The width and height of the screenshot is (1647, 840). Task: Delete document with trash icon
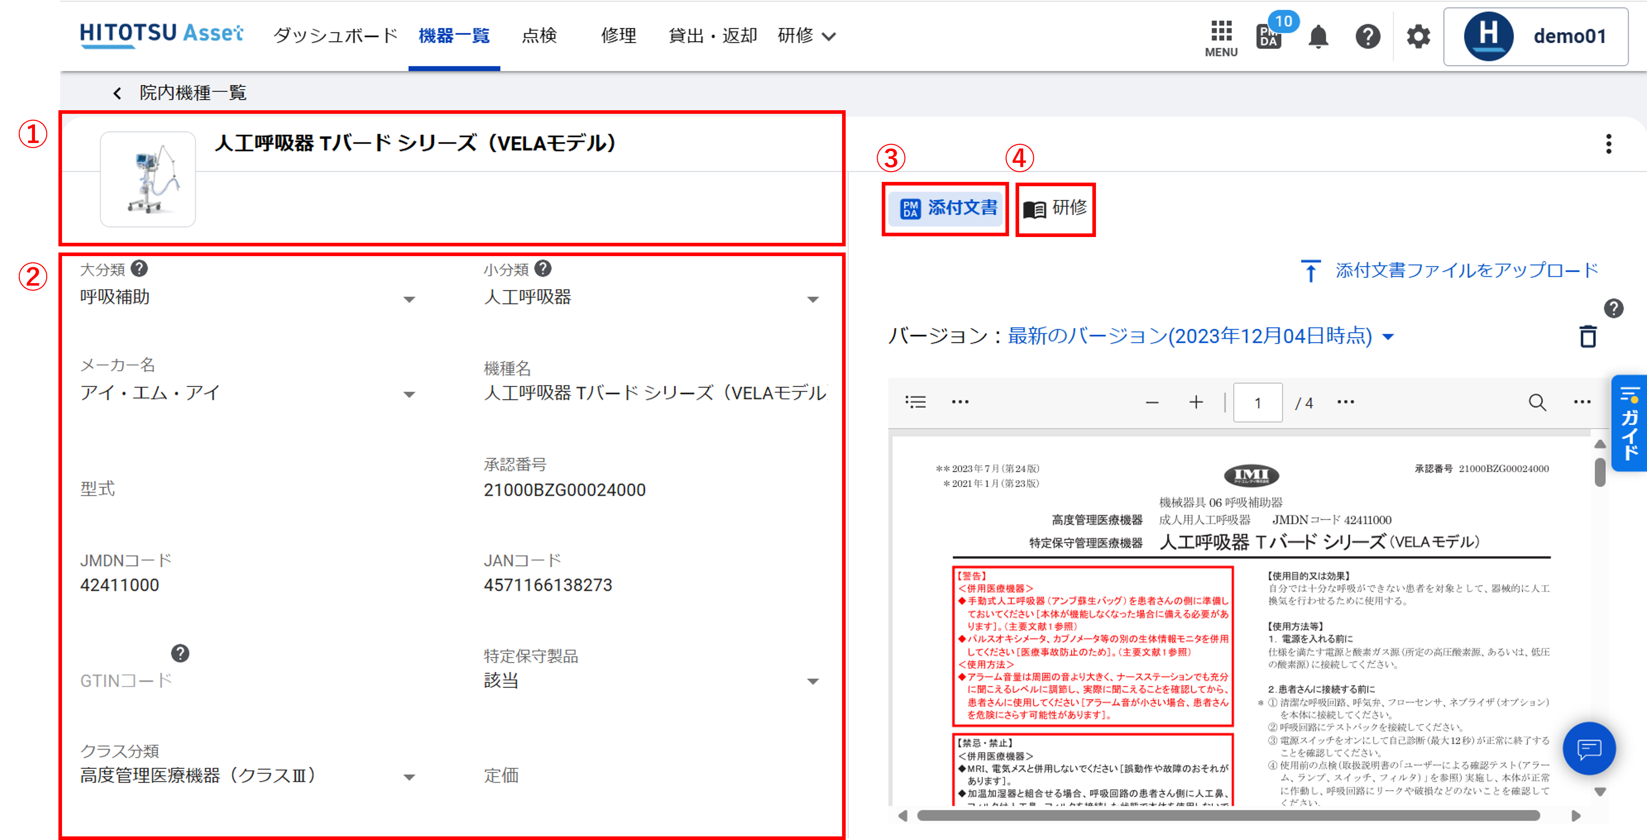tap(1588, 337)
